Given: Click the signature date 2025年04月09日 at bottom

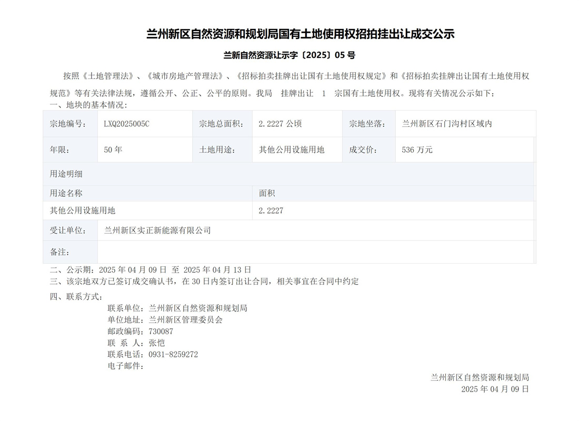Looking at the screenshot, I should (494, 389).
